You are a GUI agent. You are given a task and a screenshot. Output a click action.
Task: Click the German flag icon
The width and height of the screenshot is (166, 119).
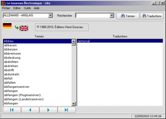tap(7, 26)
